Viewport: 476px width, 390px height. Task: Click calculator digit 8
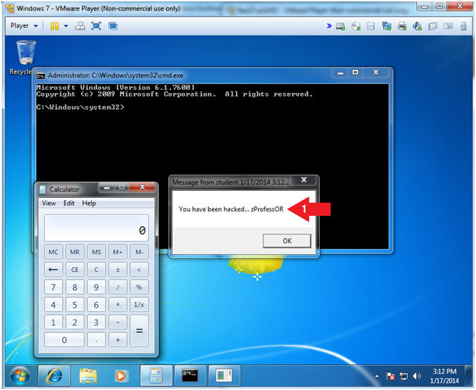[x=75, y=287]
